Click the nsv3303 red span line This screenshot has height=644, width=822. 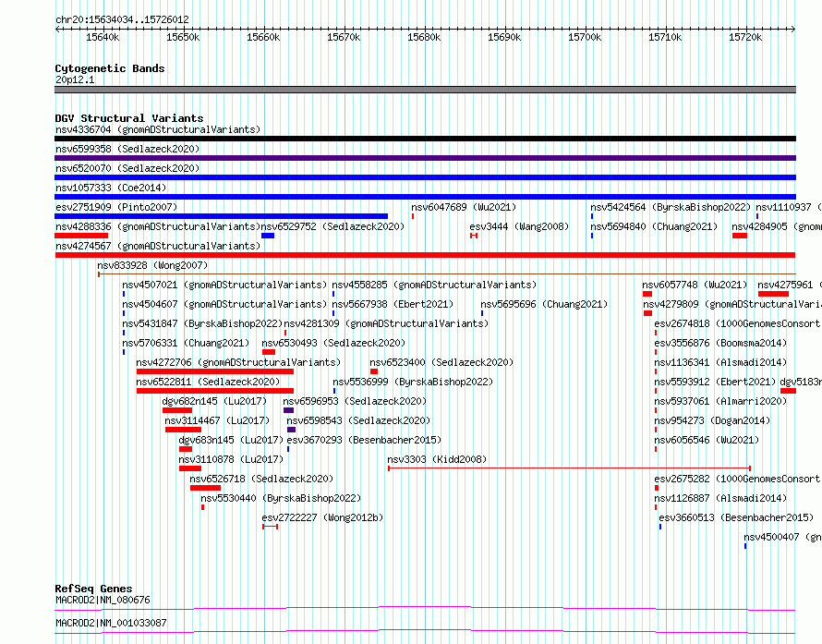(x=569, y=468)
